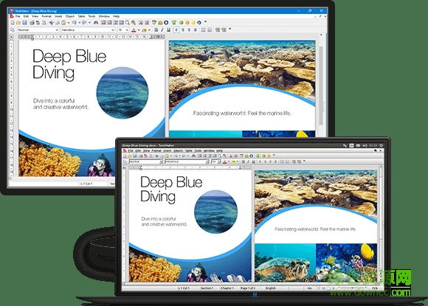428x306 pixels.
Task: Click binoculars Find icon in laptop TextMaker
Action: tap(193, 156)
